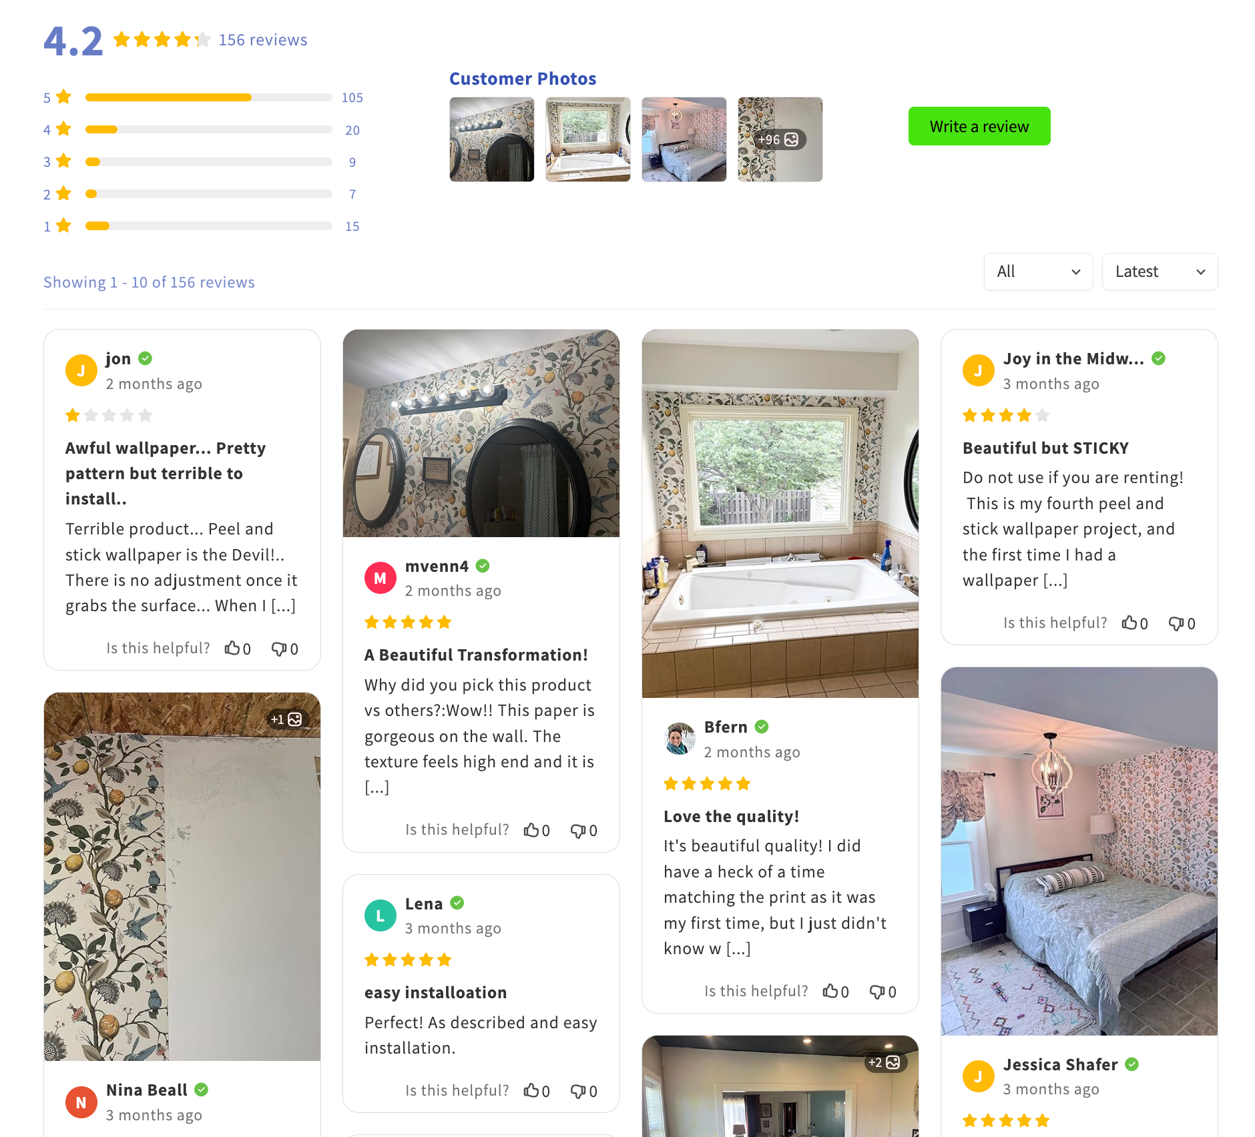Open the Latest sort dropdown

click(x=1160, y=272)
